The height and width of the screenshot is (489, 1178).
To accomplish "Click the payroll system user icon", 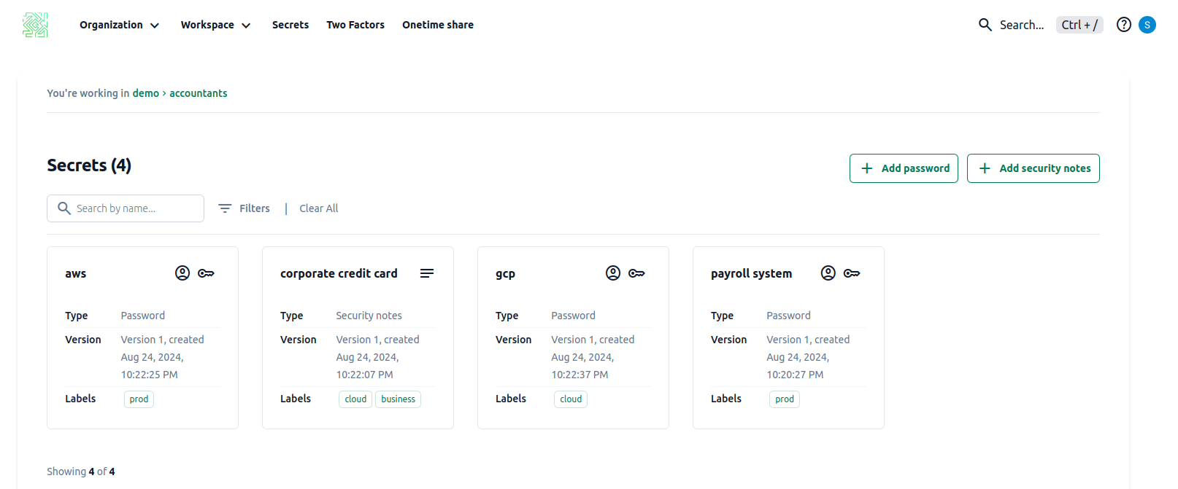I will point(828,273).
